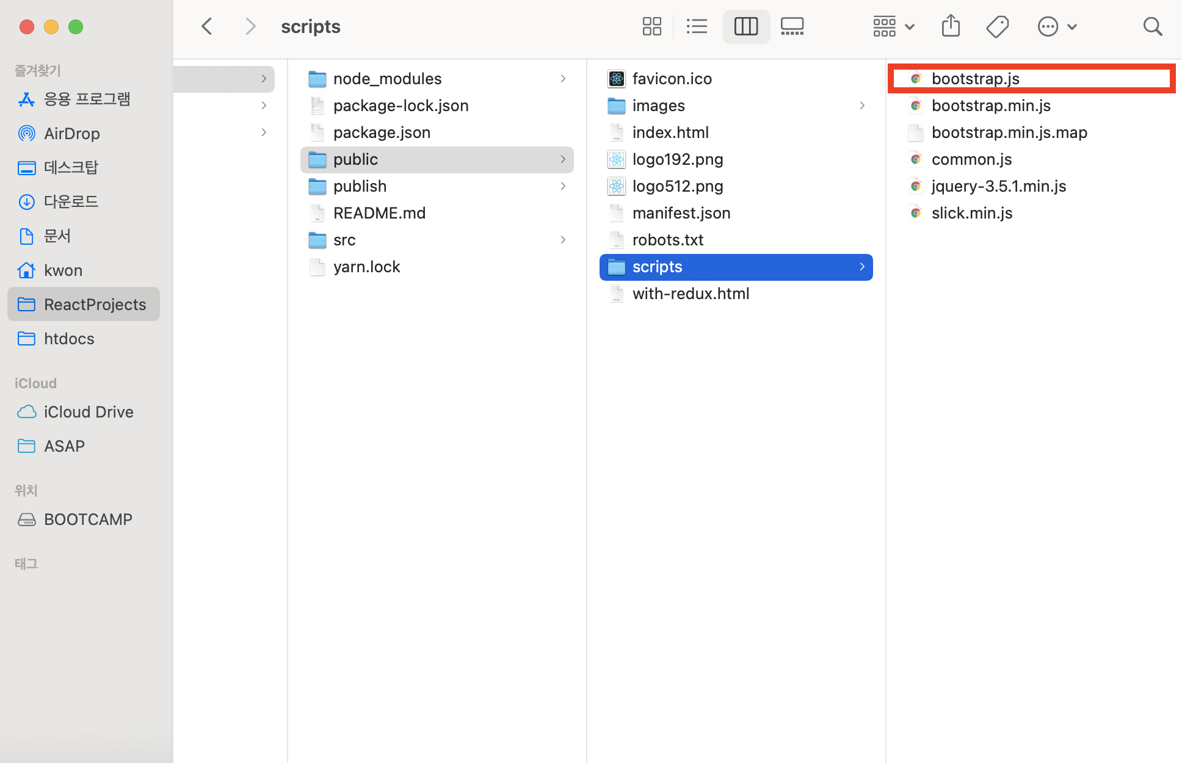This screenshot has width=1182, height=763.
Task: Click the Share icon
Action: click(951, 26)
